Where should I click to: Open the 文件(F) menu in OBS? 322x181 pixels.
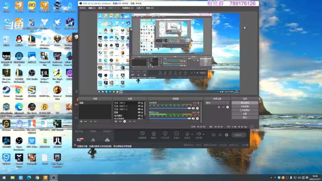coord(83,8)
